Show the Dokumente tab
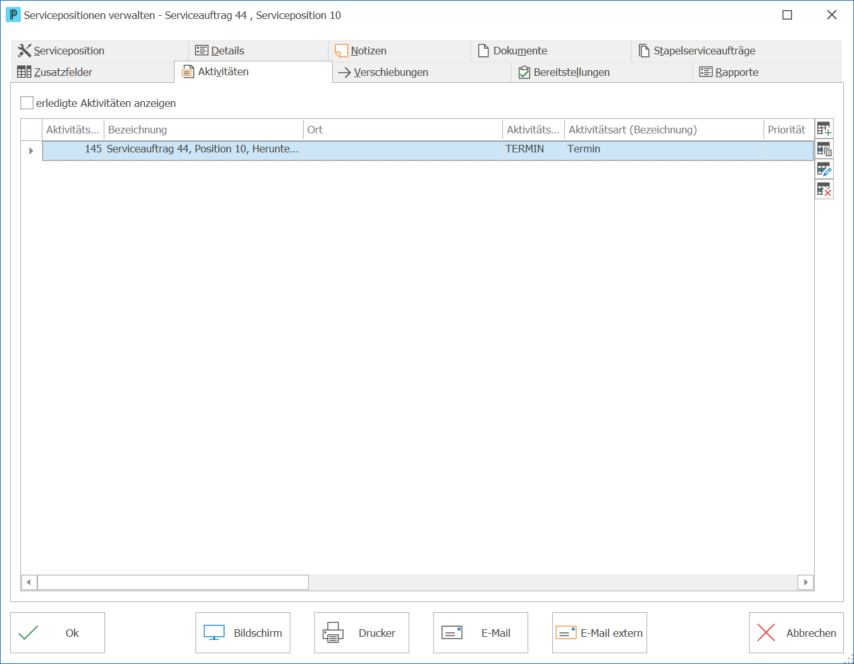This screenshot has width=854, height=664. pos(551,51)
